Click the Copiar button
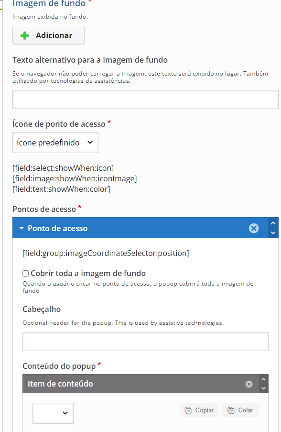The height and width of the screenshot is (432, 281). point(200,410)
